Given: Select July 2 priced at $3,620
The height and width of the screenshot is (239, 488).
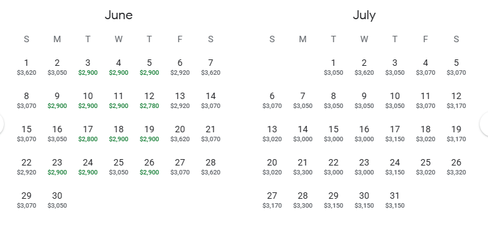Looking at the screenshot, I should click(x=364, y=67).
